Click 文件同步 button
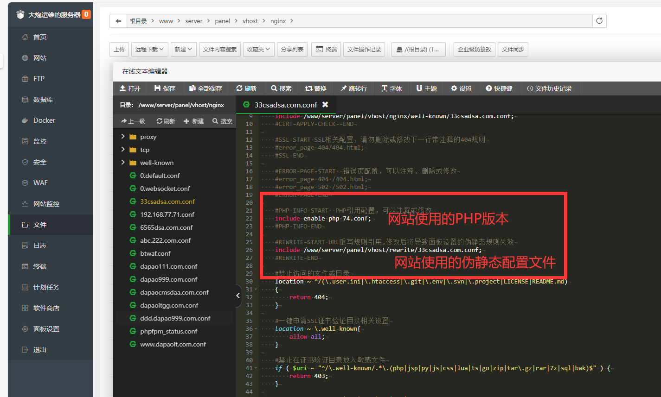 pos(513,49)
